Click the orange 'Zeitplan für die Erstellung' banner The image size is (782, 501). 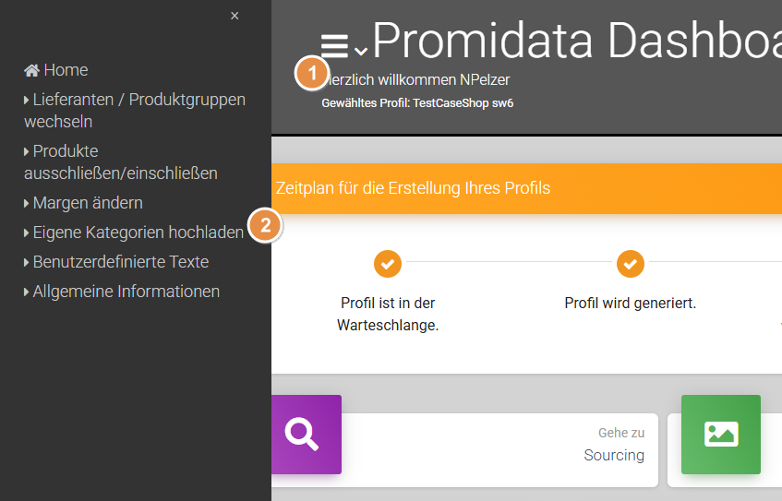tap(526, 188)
